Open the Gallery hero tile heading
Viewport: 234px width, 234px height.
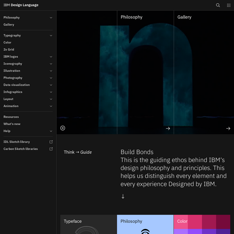pyautogui.click(x=184, y=17)
